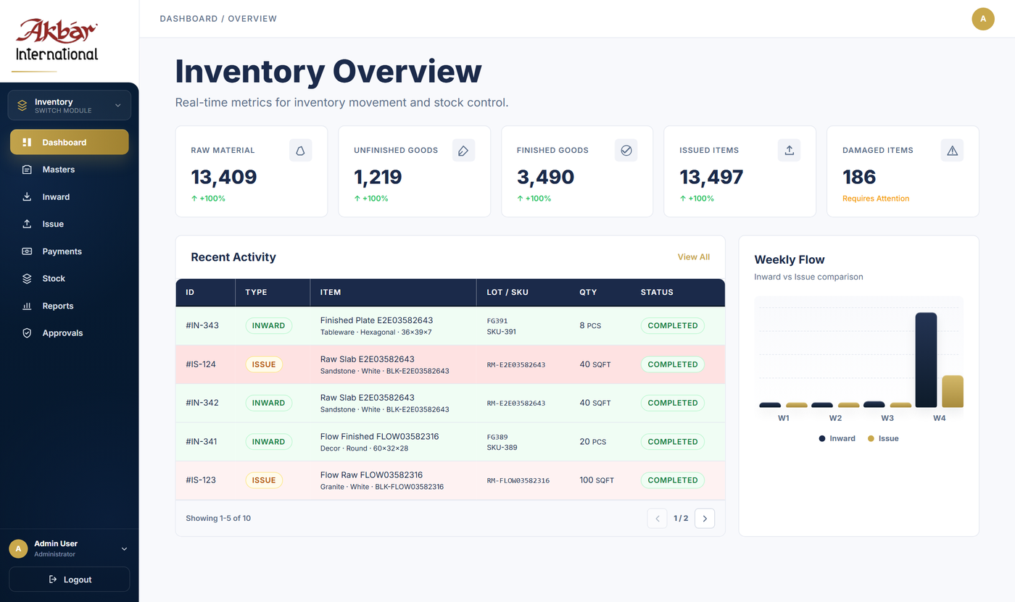This screenshot has width=1015, height=602.
Task: Click the Dashboard icon in the sidebar
Action: [x=27, y=142]
